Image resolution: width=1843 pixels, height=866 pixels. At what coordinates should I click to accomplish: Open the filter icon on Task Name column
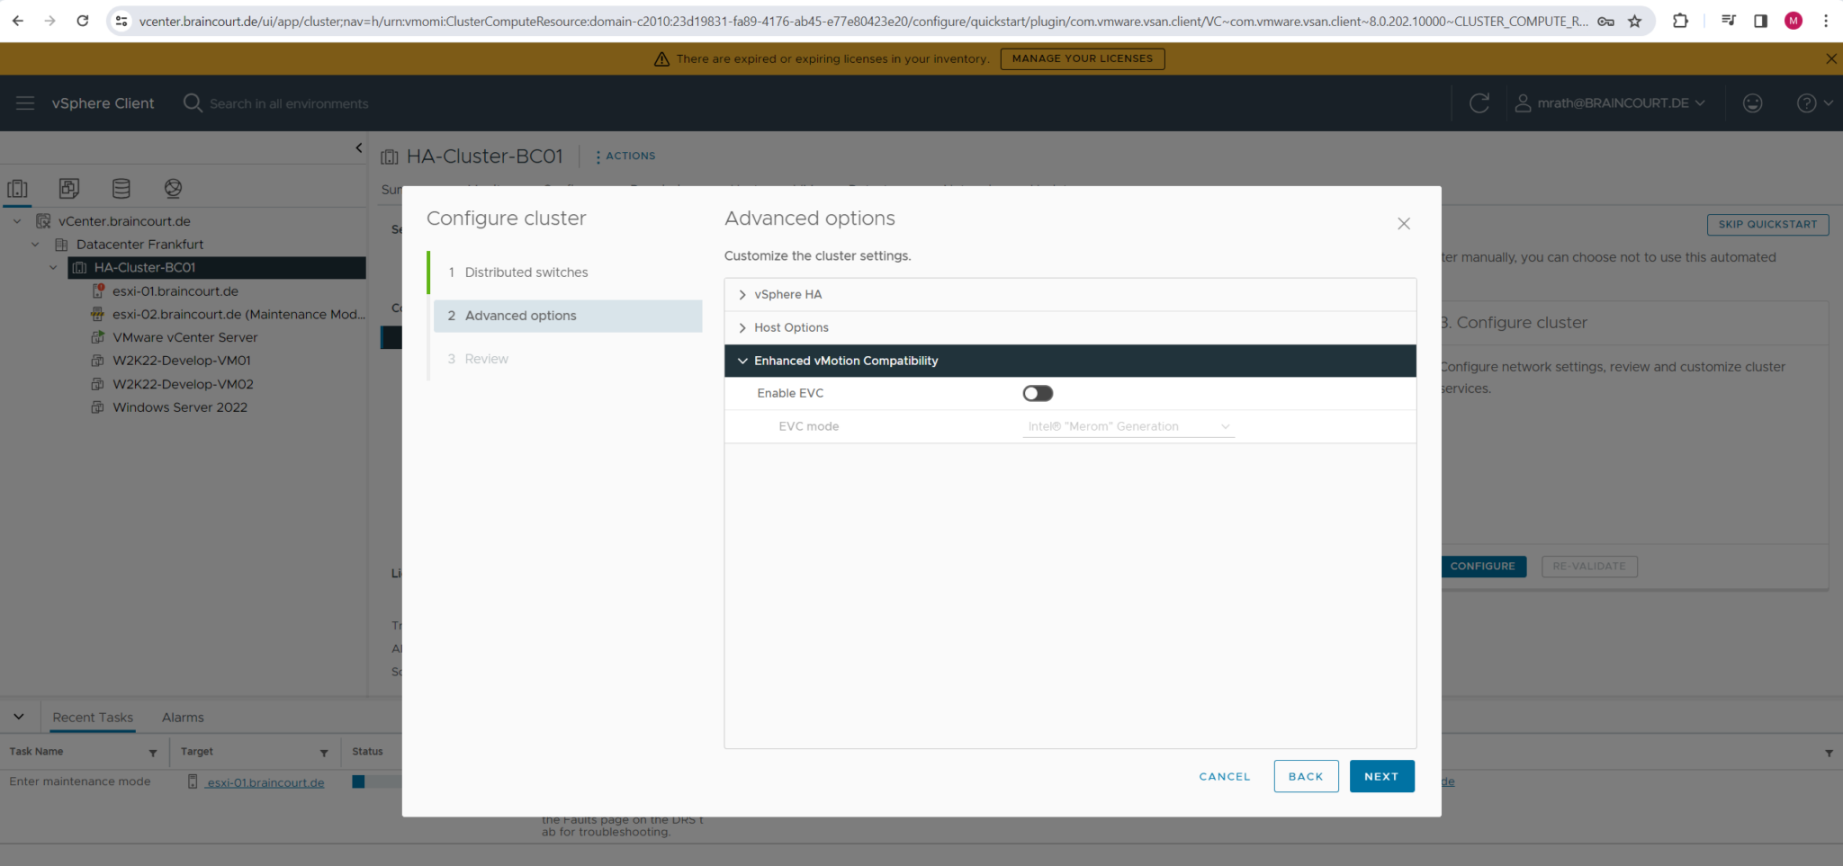click(153, 752)
